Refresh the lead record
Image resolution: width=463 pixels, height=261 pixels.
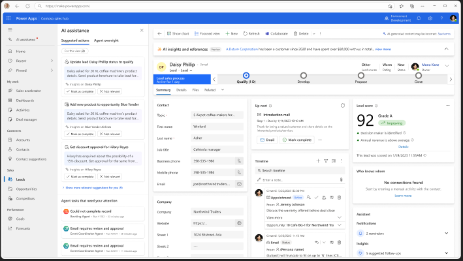click(x=251, y=34)
